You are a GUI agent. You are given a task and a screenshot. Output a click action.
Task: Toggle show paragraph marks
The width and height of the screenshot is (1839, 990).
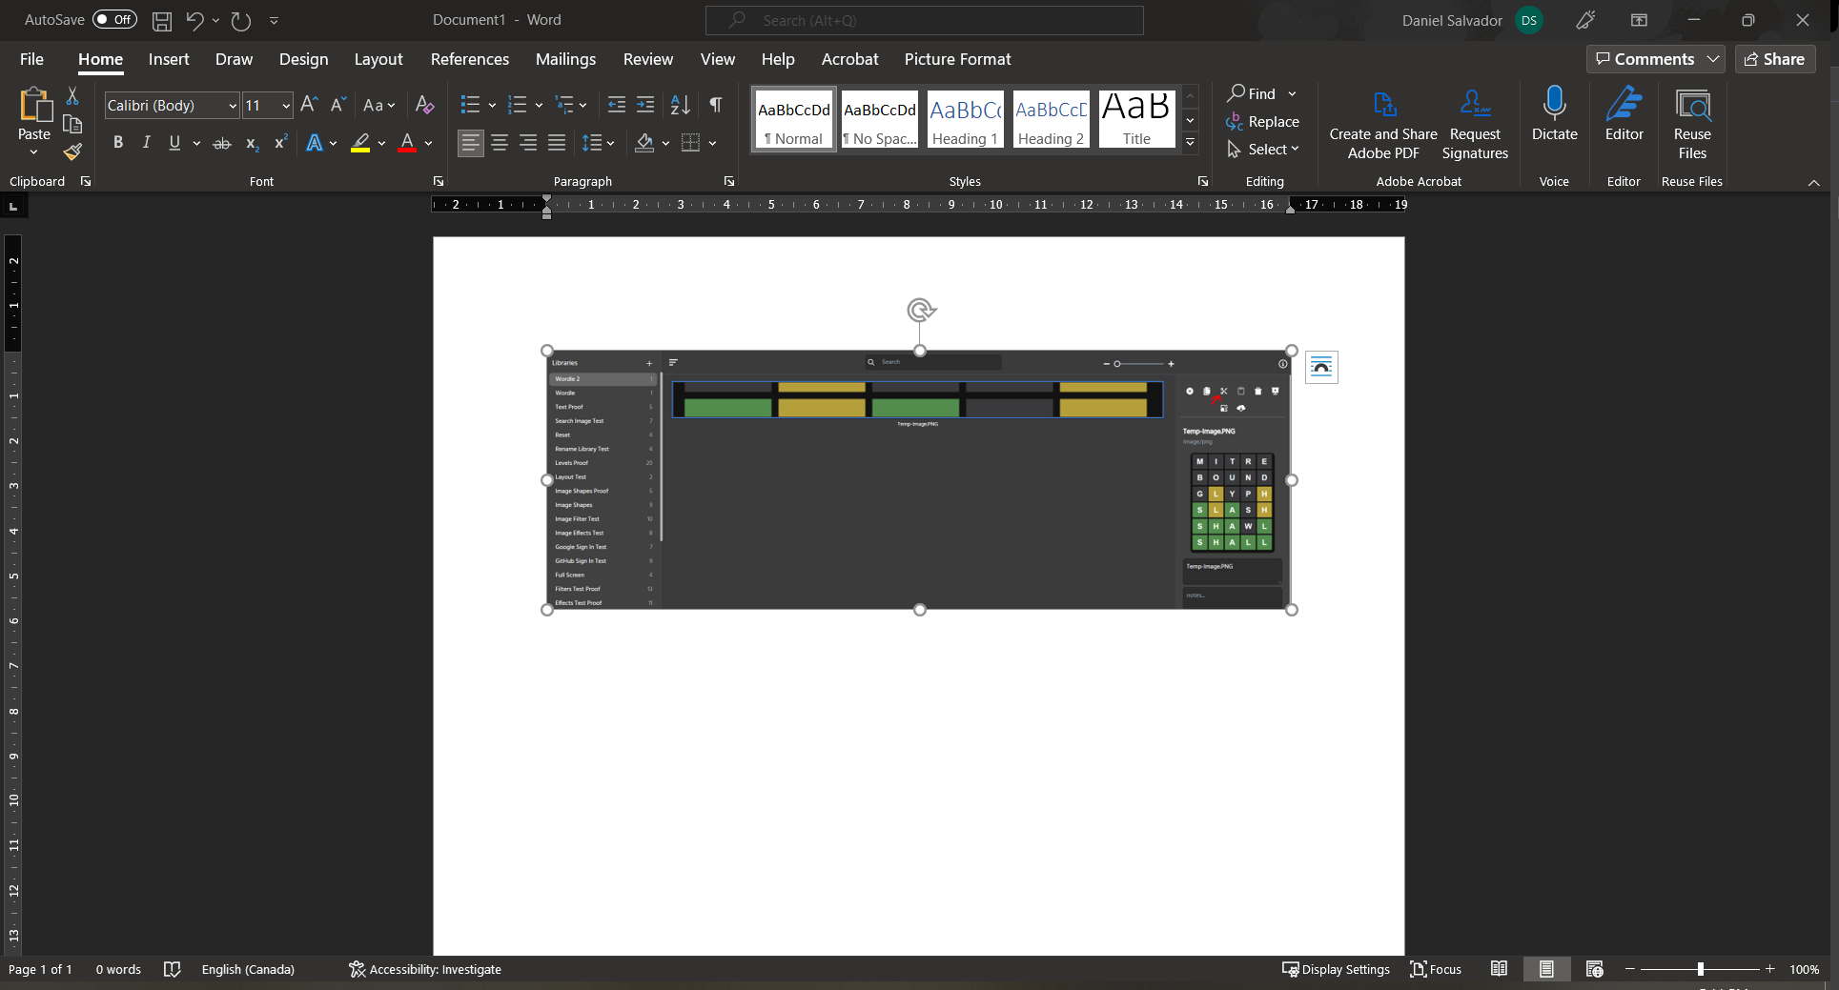coord(715,105)
